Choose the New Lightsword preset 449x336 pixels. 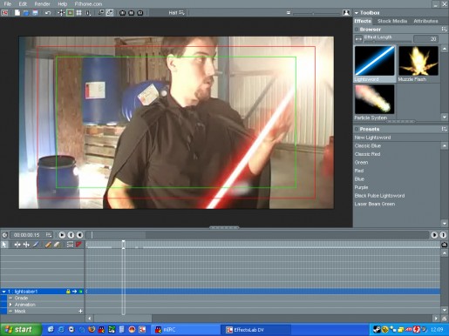click(x=372, y=138)
